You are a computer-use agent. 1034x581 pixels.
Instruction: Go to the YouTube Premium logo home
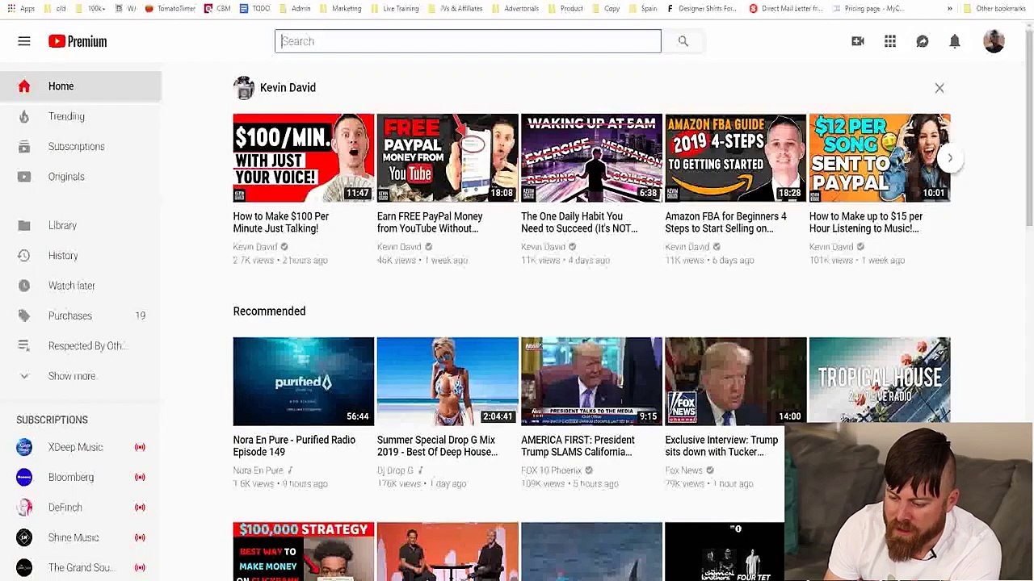(78, 41)
